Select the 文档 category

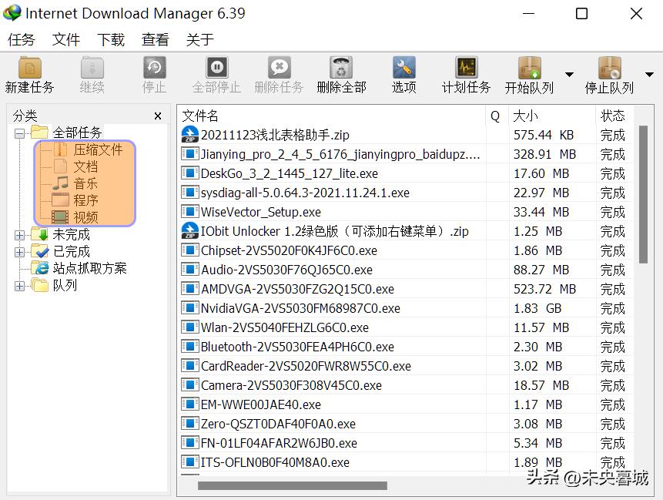85,166
